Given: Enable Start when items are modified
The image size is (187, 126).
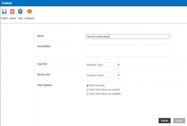Looking at the screenshot, I should [88, 94].
